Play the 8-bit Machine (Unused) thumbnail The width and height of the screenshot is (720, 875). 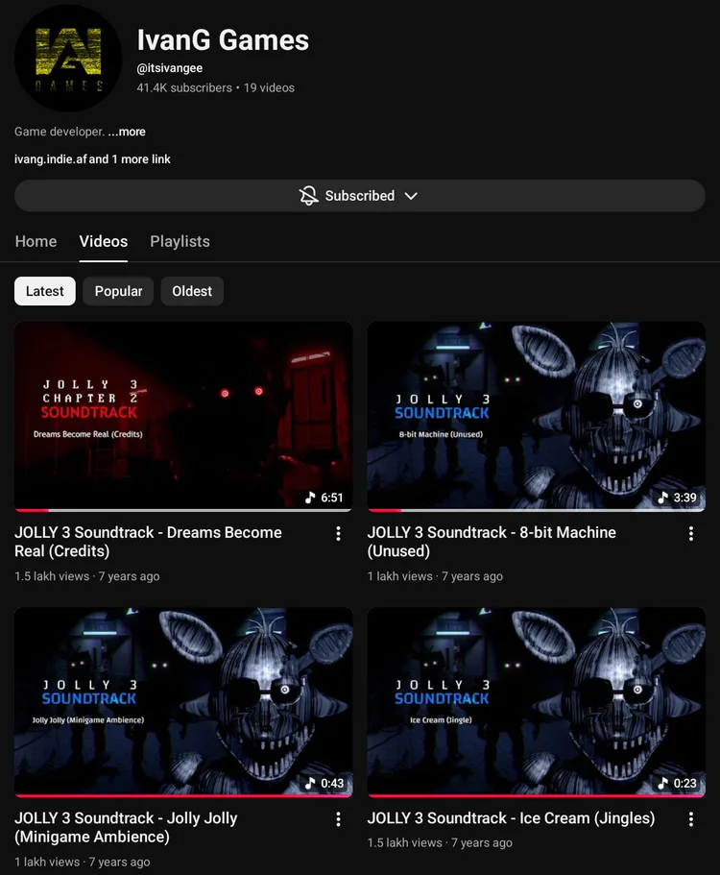click(537, 416)
